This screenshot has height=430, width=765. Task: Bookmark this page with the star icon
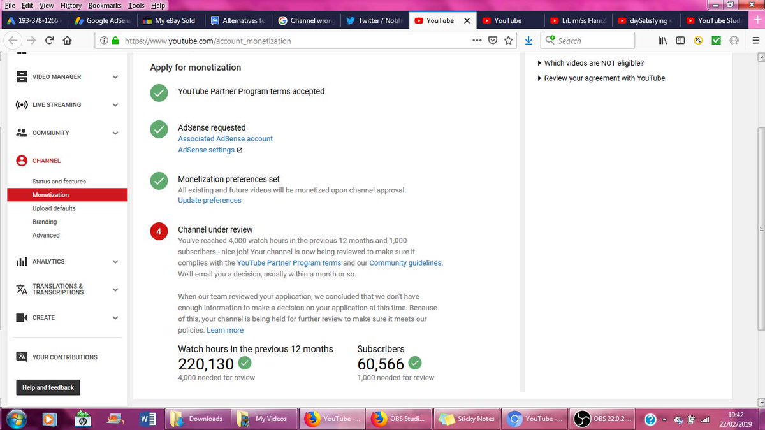[x=509, y=40]
